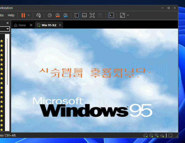Enter full screen mode
This screenshot has width=185, height=143.
tap(92, 15)
